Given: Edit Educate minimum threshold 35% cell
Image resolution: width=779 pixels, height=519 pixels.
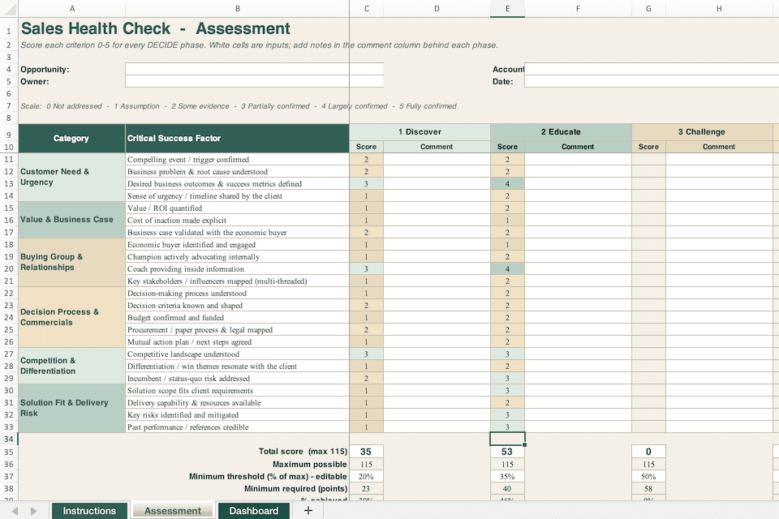Looking at the screenshot, I should pos(507,476).
